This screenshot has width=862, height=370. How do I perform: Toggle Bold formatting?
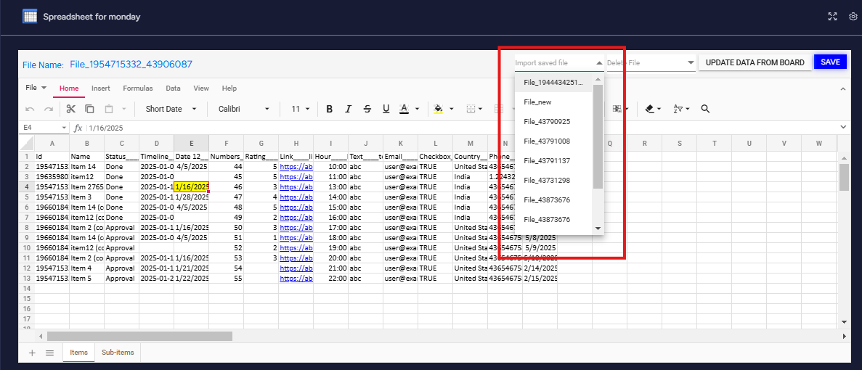329,109
